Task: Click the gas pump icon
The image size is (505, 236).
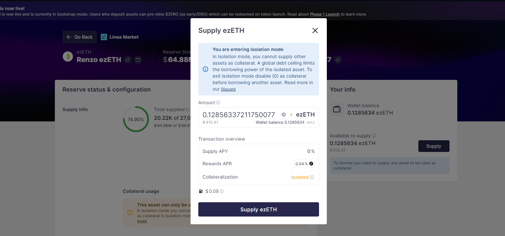Action: (201, 191)
